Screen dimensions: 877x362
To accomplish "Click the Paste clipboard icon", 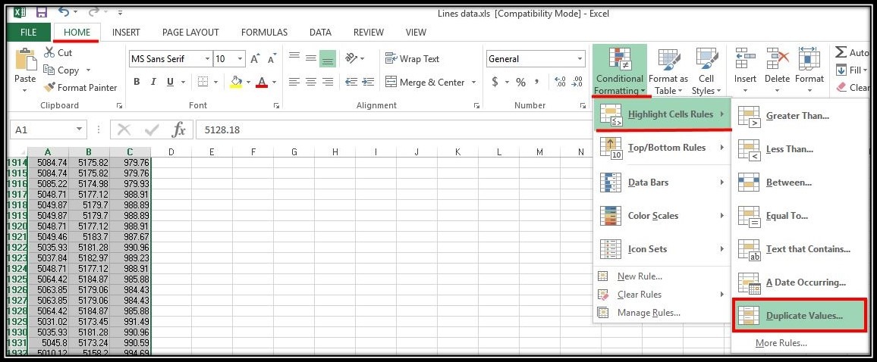I will pos(25,61).
